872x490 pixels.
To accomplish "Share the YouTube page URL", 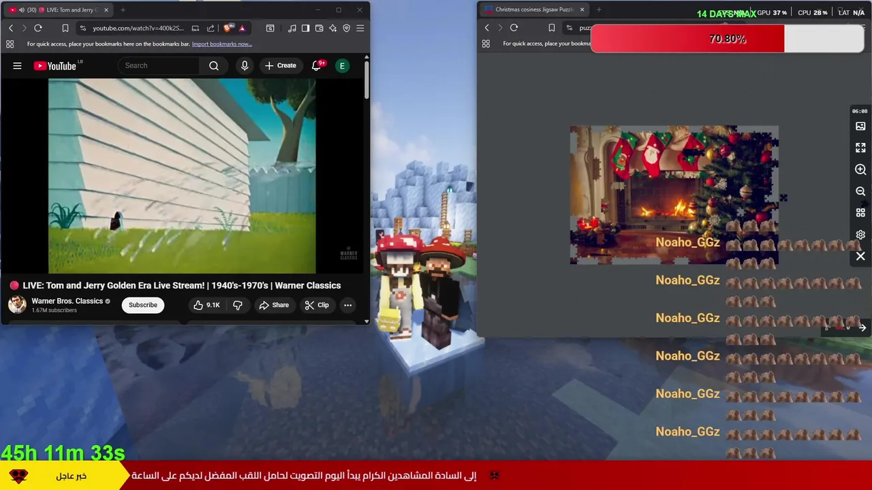I will click(211, 28).
